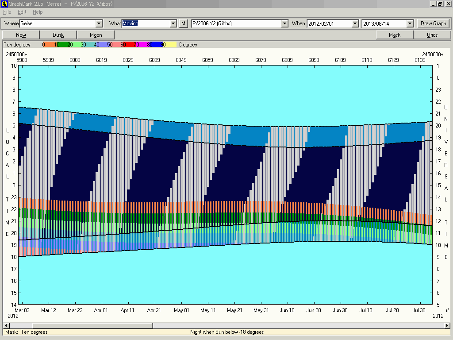The height and width of the screenshot is (340, 453).
Task: Minimize the GraphDark window
Action: tap(433, 4)
